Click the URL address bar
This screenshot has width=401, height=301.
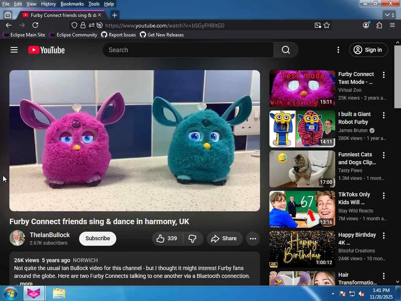point(165,25)
